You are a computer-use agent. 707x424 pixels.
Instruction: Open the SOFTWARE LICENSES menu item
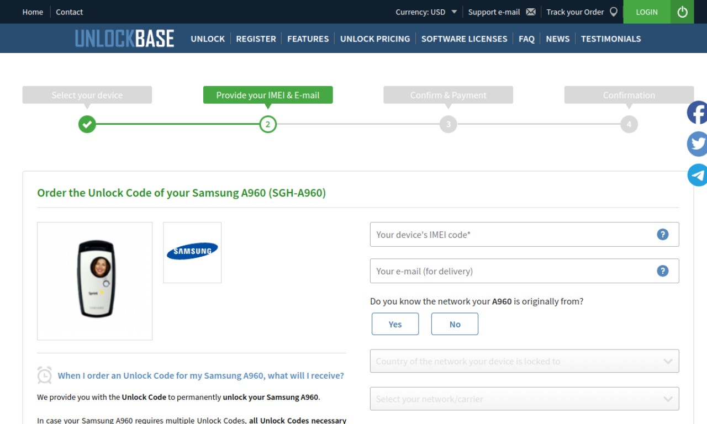(464, 39)
